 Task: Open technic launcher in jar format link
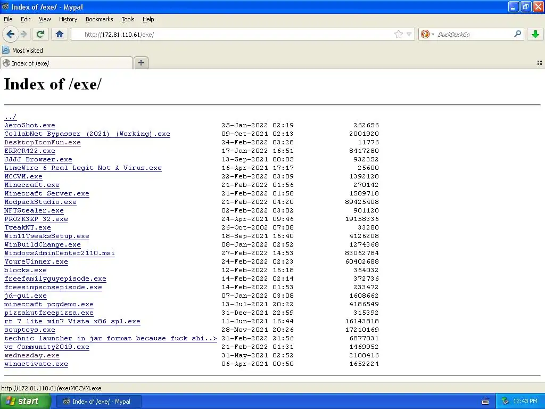(x=111, y=338)
